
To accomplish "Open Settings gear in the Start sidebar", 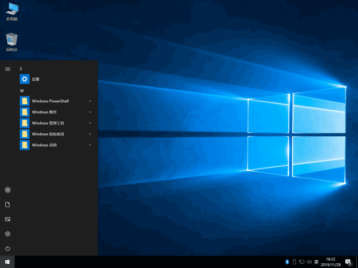I will click(x=8, y=234).
